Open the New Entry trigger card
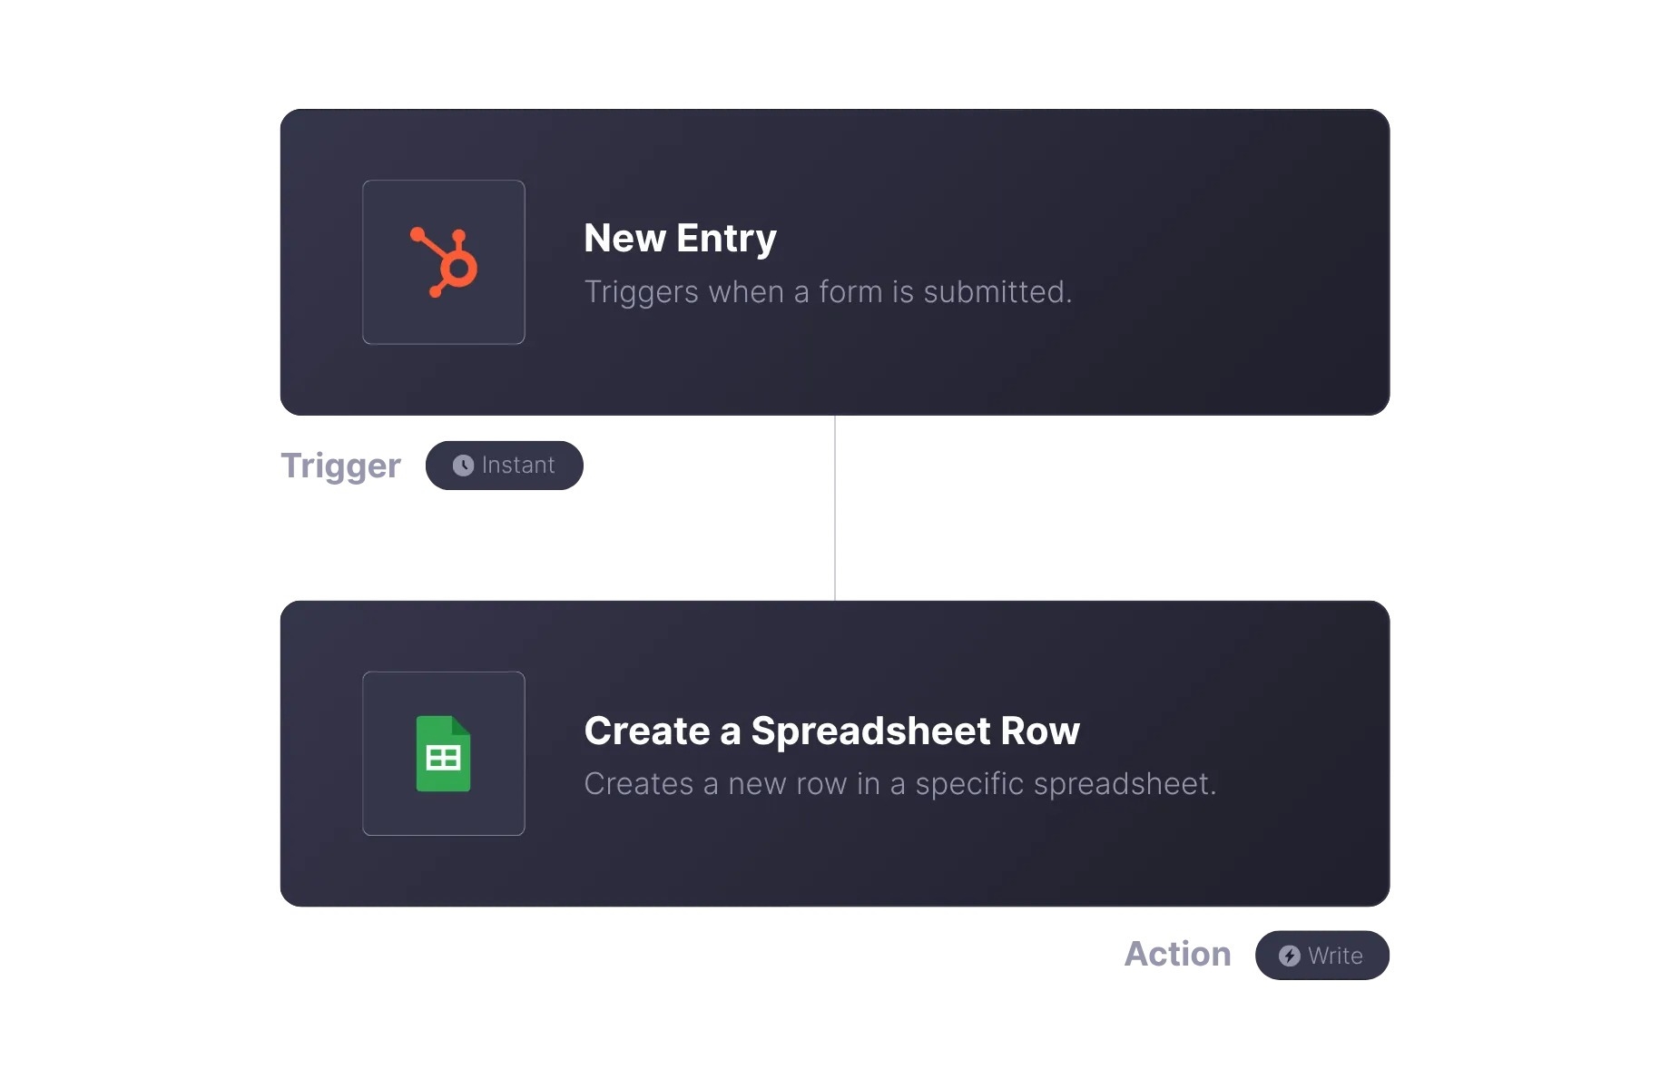 tap(835, 262)
